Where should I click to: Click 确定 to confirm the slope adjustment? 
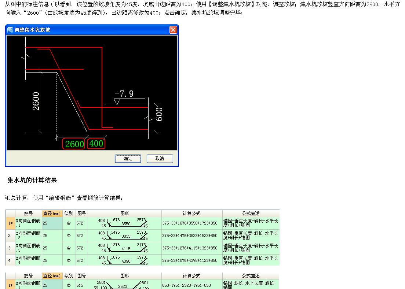(128, 159)
